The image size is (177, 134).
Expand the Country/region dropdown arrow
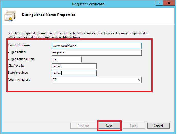(x=139, y=80)
